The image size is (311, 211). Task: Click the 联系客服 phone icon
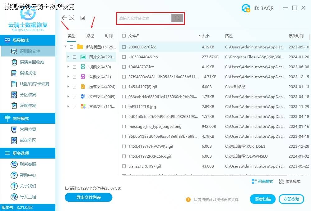click(14, 164)
